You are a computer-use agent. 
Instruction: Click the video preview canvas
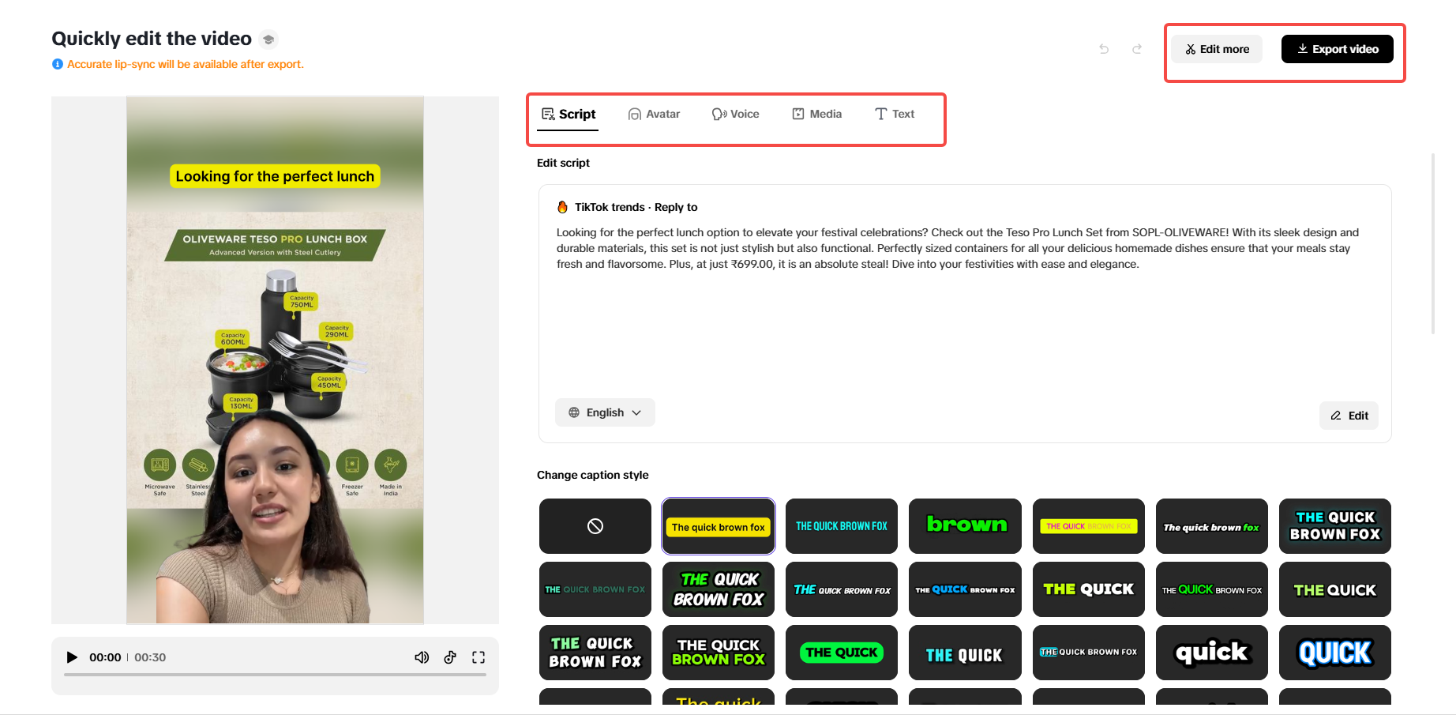(x=275, y=360)
